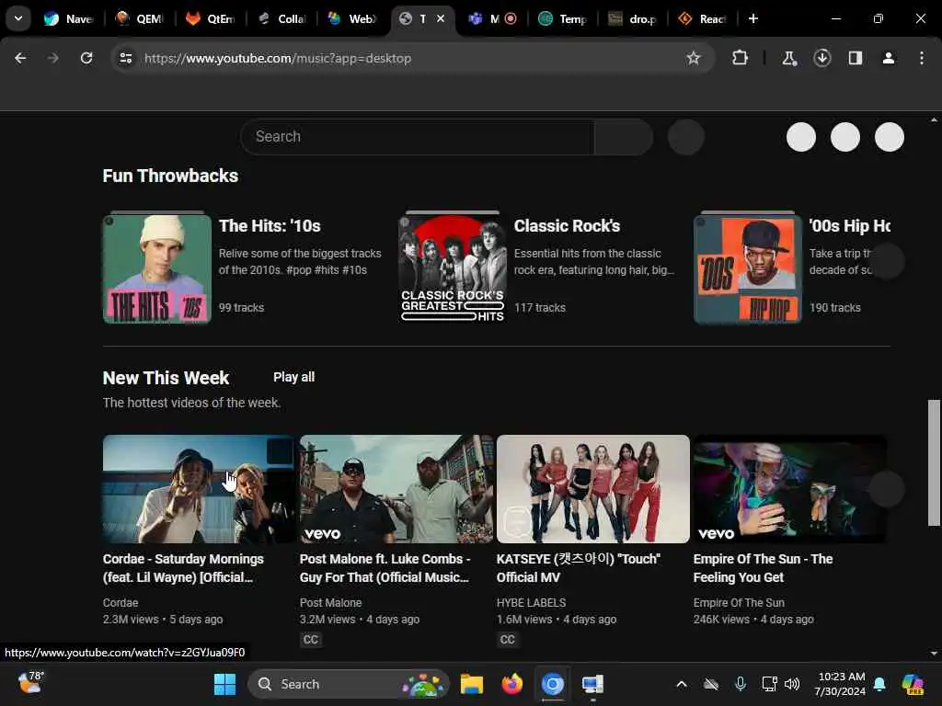Open Post Malone ft. Luke Combs title
The image size is (942, 706).
385,568
